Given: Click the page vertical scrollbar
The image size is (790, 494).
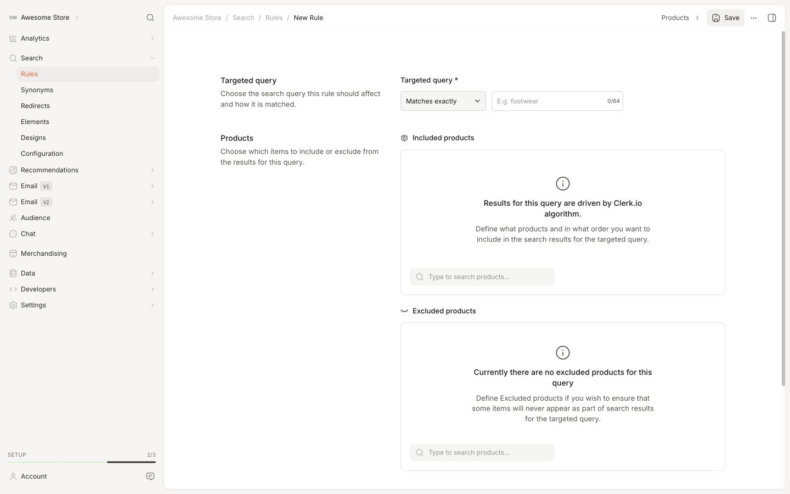Looking at the screenshot, I should pos(783,209).
